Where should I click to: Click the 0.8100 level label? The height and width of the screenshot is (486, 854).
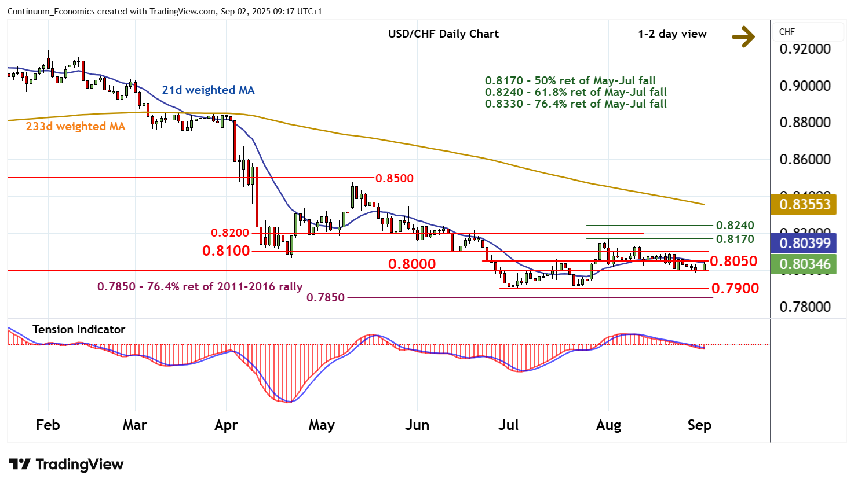click(x=226, y=251)
